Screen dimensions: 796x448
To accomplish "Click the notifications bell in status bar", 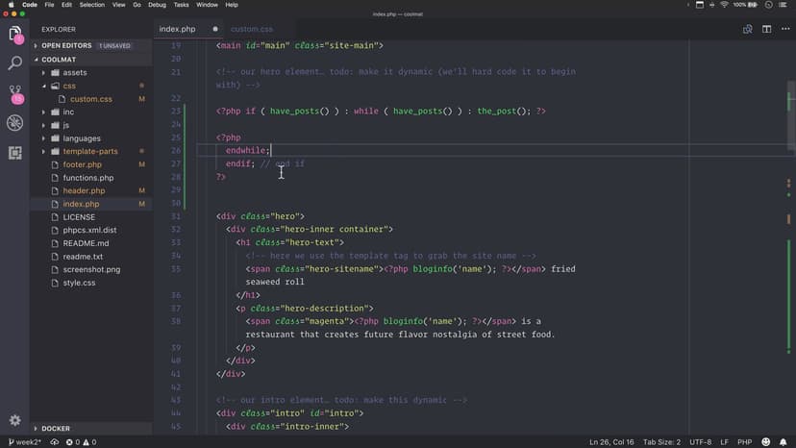I will pyautogui.click(x=784, y=441).
